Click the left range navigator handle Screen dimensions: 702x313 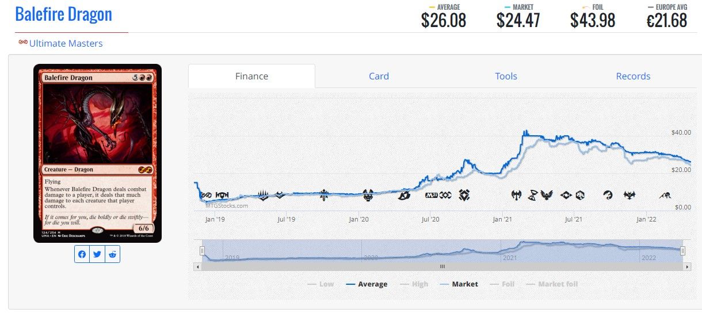202,251
